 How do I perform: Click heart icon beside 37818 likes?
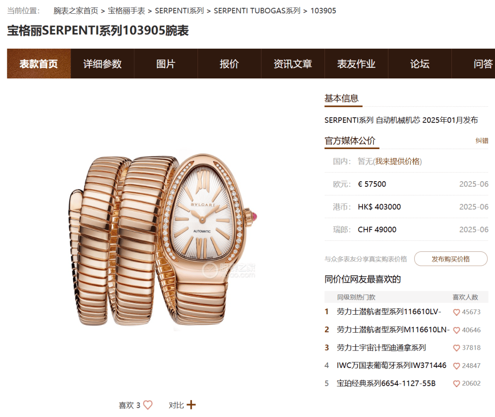(456, 348)
